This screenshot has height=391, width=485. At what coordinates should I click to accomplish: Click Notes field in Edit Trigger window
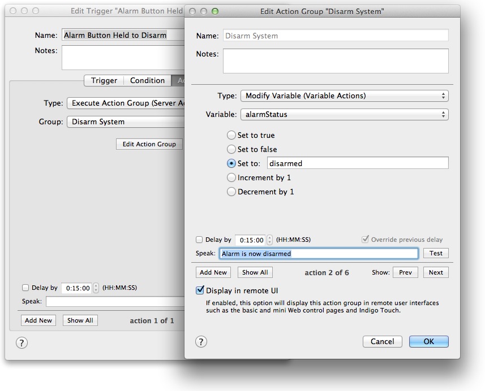click(x=123, y=58)
